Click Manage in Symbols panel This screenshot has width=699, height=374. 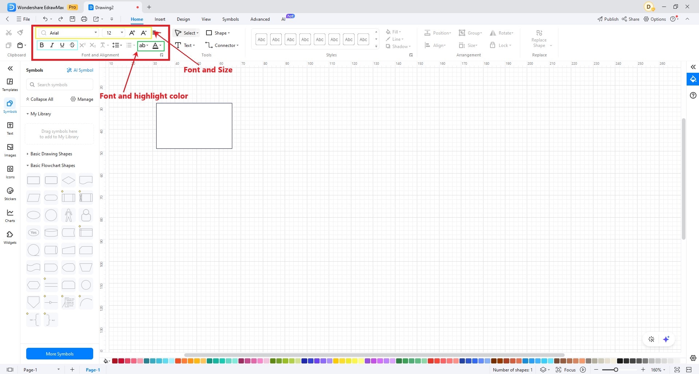[x=82, y=99]
